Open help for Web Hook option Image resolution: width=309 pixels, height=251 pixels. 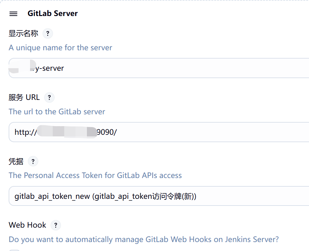point(56,225)
